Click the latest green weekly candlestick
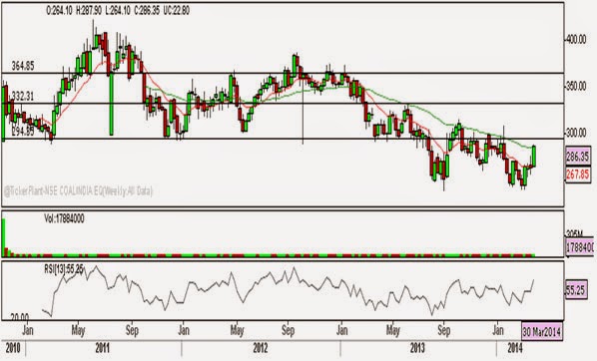Viewport: 597px width, 361px height. click(534, 156)
